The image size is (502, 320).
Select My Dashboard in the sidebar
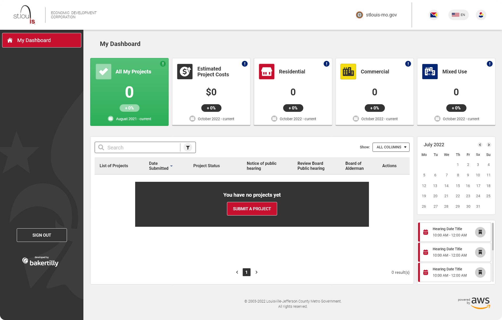pyautogui.click(x=42, y=40)
